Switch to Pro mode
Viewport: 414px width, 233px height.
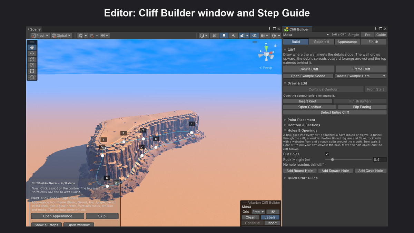point(368,35)
